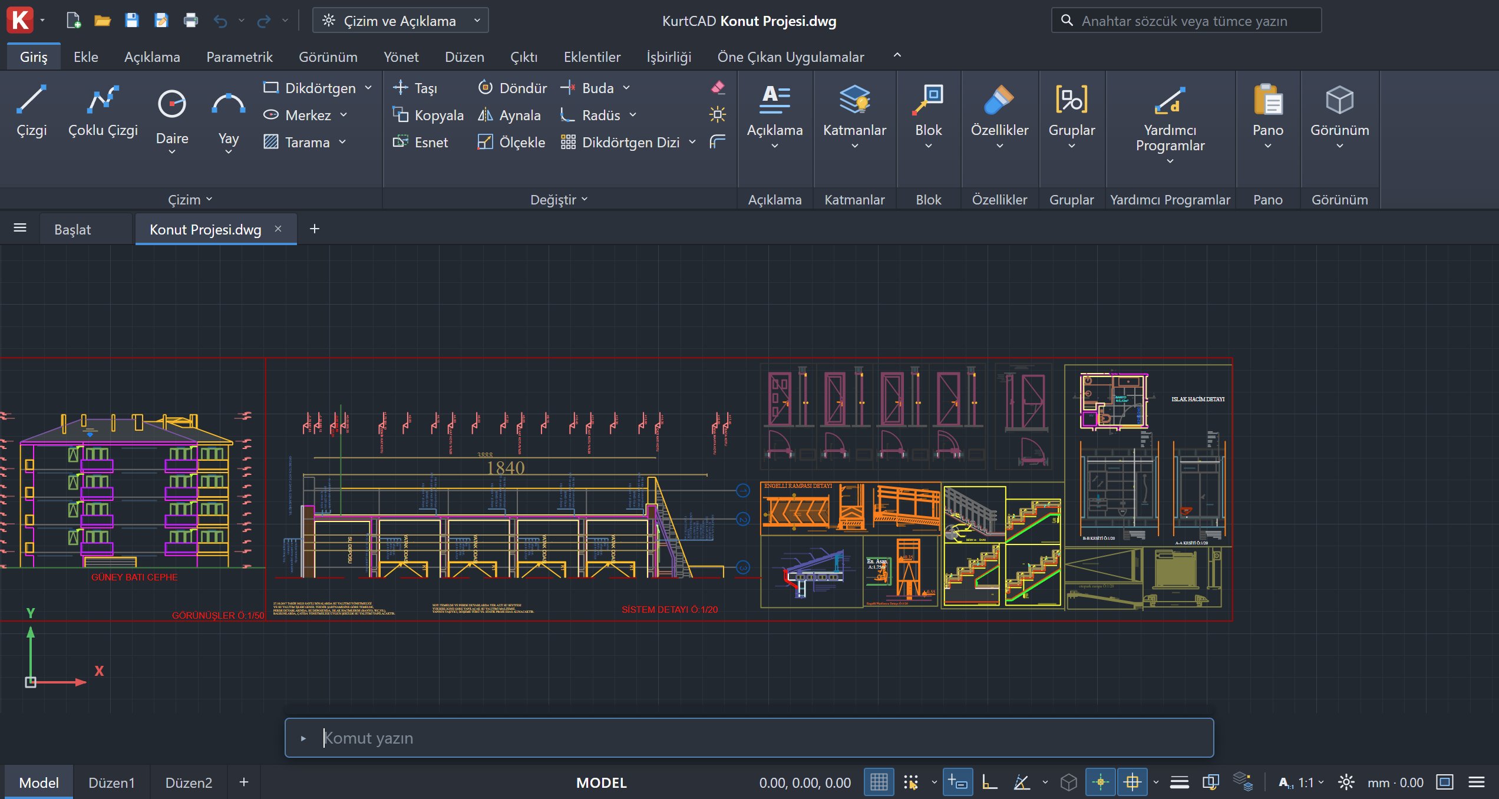Screen dimensions: 1499x799
Task: Select the Esnet stretch tool
Action: 420,142
